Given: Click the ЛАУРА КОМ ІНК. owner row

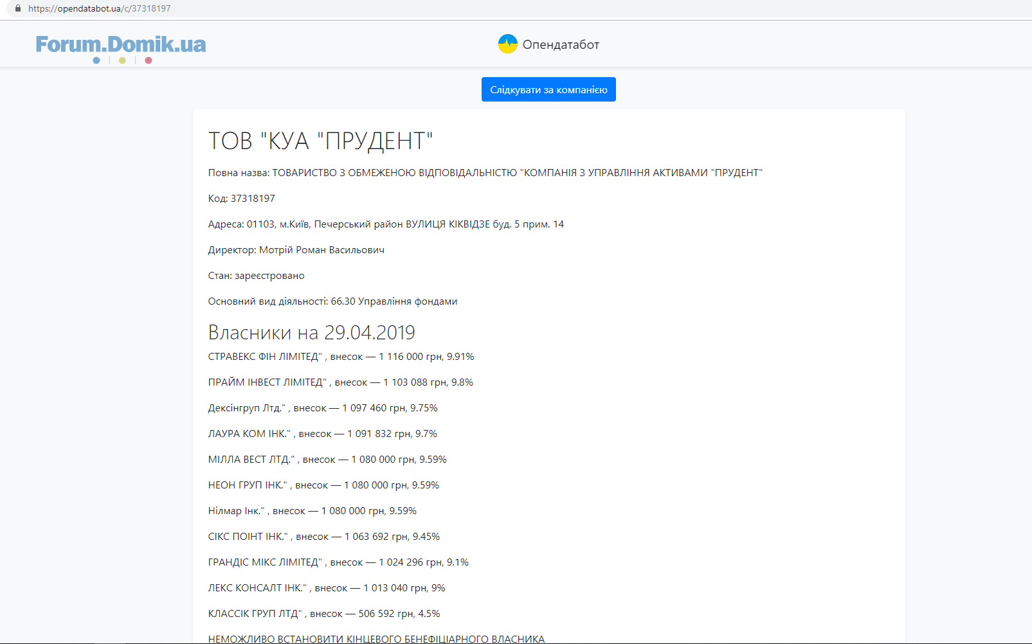Looking at the screenshot, I should tap(323, 434).
